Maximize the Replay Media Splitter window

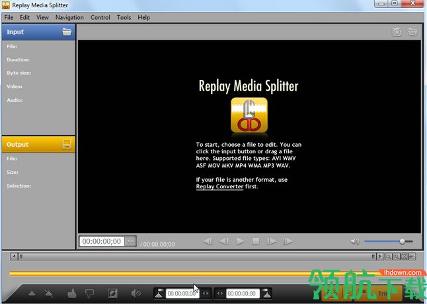click(x=394, y=3)
